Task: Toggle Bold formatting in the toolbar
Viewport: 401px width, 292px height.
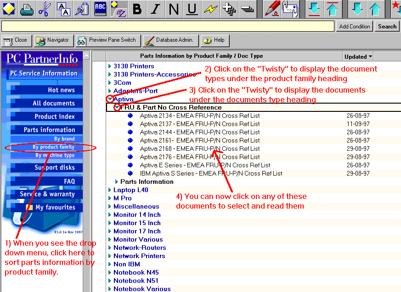Action: [136, 9]
